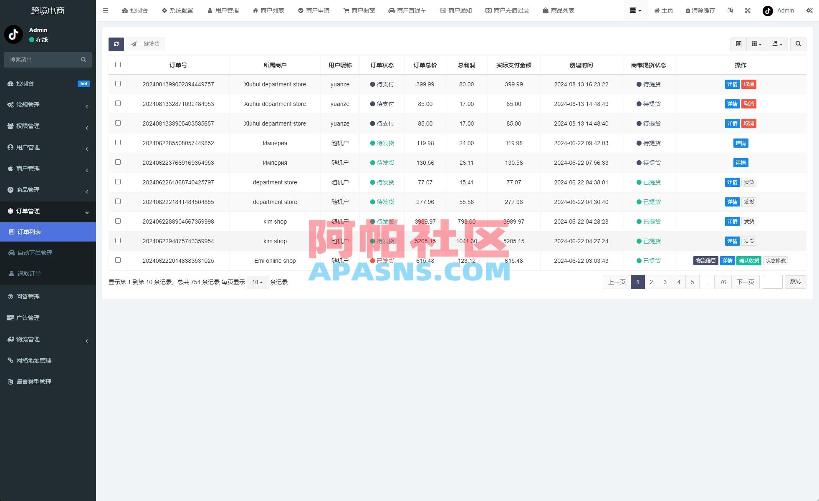Click the fullscreen toggle icon in top bar

(747, 10)
